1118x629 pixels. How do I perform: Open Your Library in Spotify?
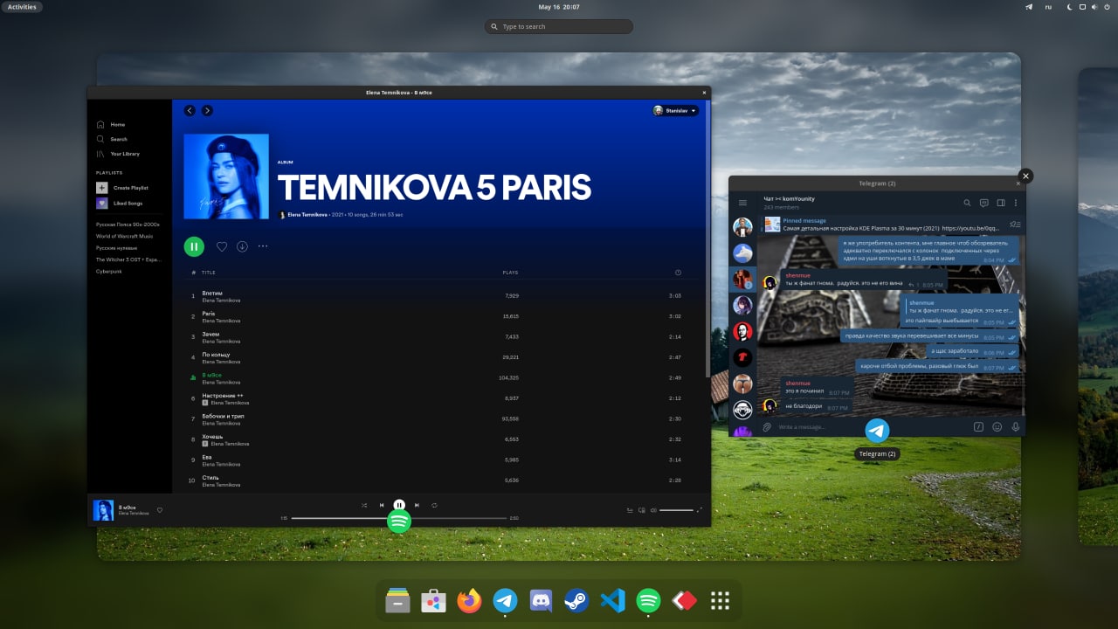(x=118, y=154)
